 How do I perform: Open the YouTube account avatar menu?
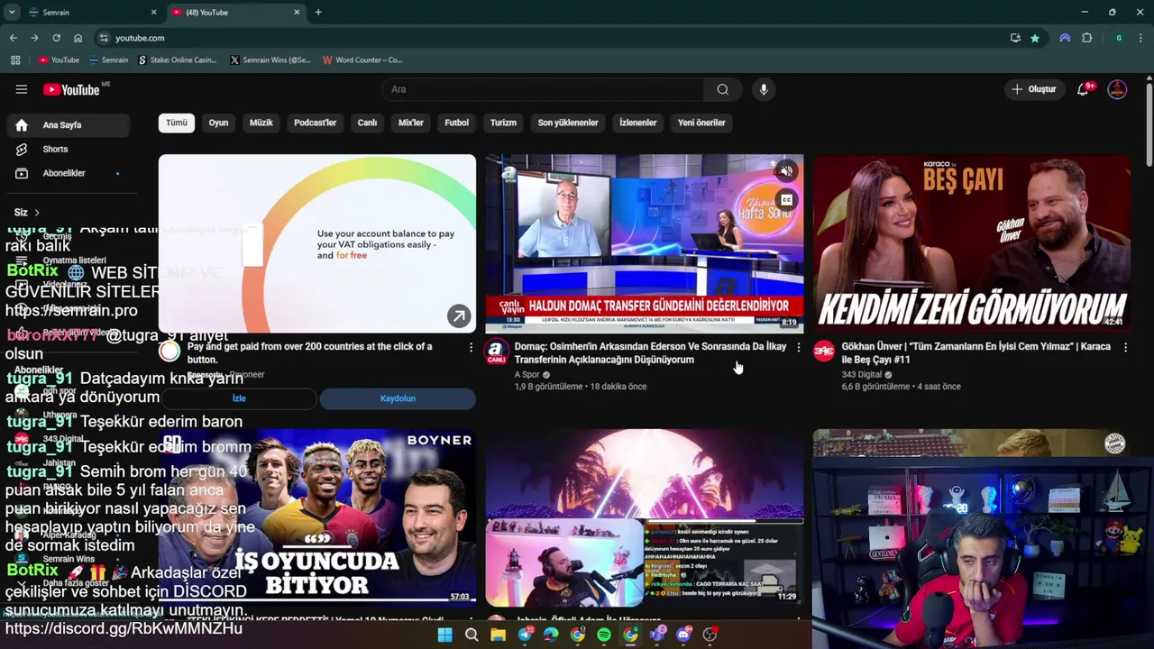click(1117, 89)
